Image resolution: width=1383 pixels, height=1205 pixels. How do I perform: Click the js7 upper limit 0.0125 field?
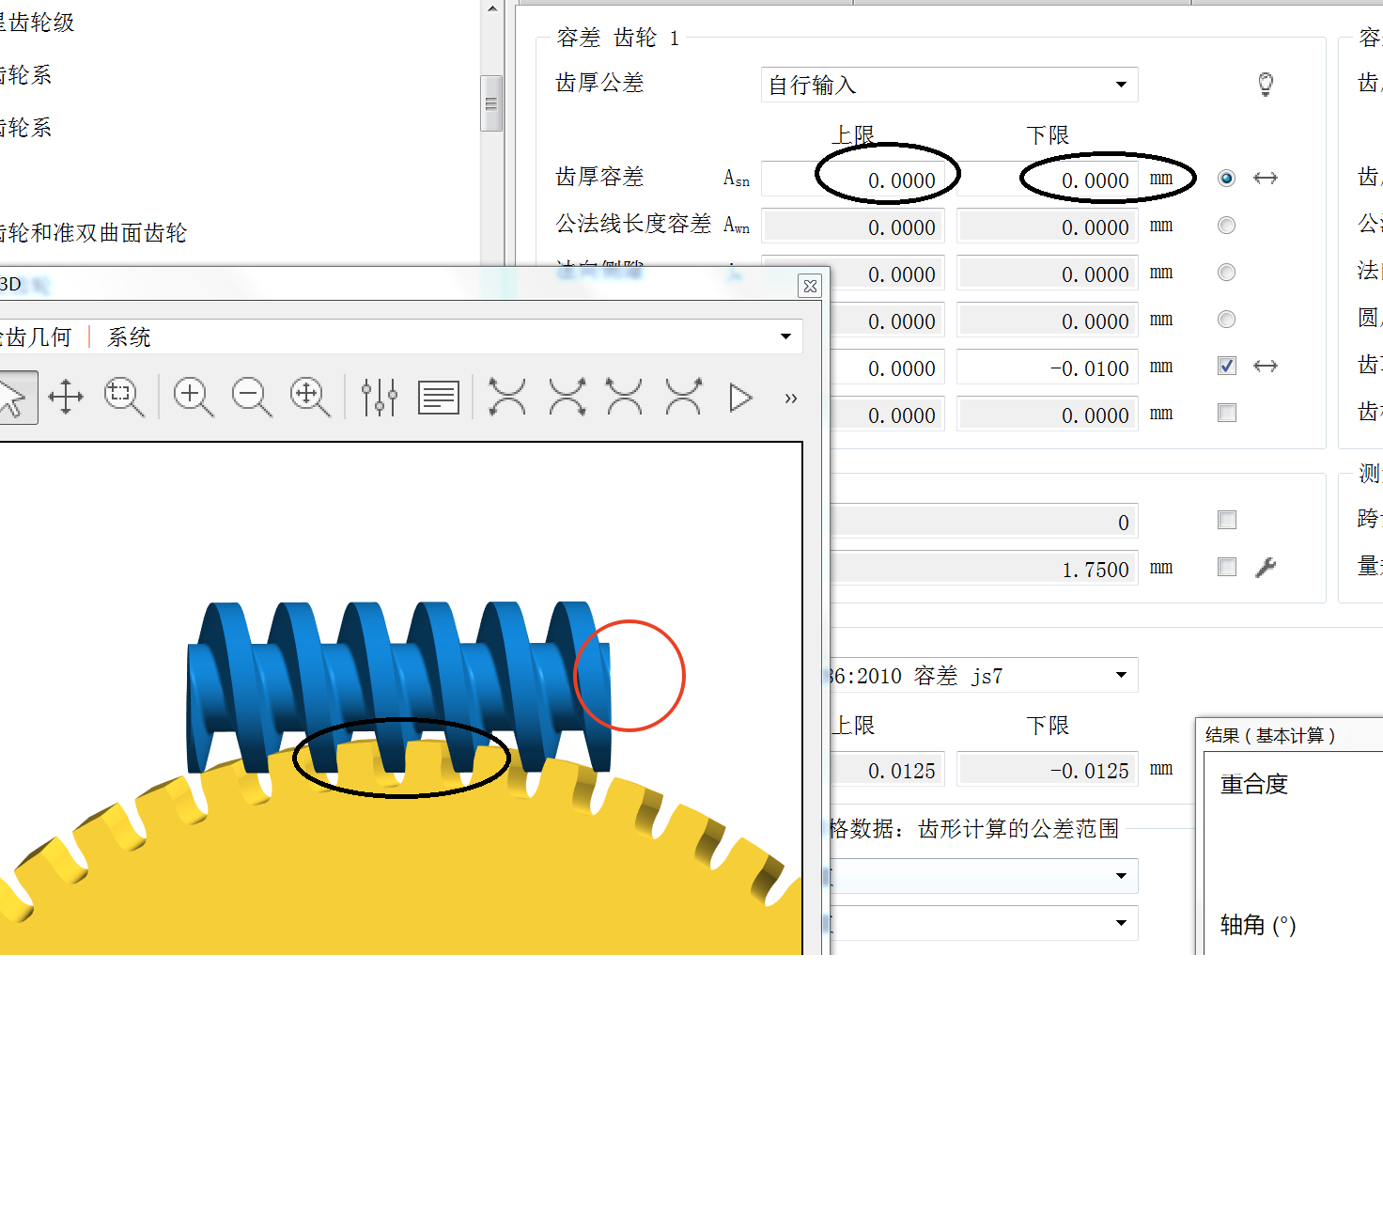pyautogui.click(x=889, y=769)
